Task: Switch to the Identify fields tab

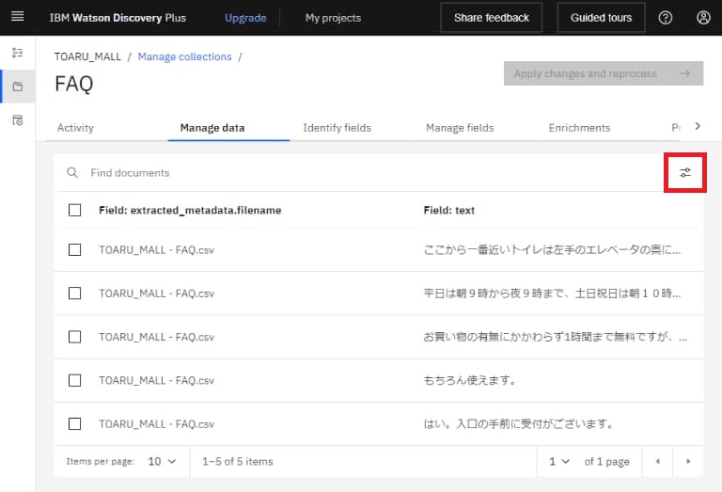Action: point(337,128)
